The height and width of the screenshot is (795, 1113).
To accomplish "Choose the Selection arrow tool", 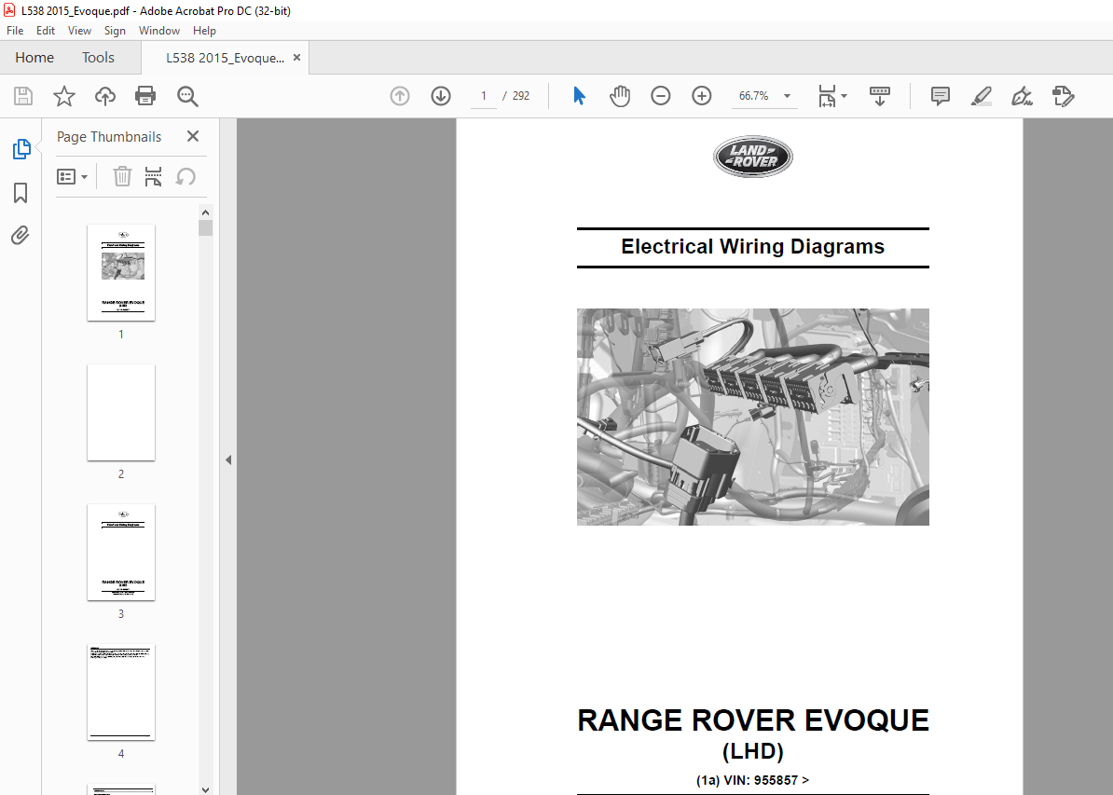I will click(x=579, y=96).
